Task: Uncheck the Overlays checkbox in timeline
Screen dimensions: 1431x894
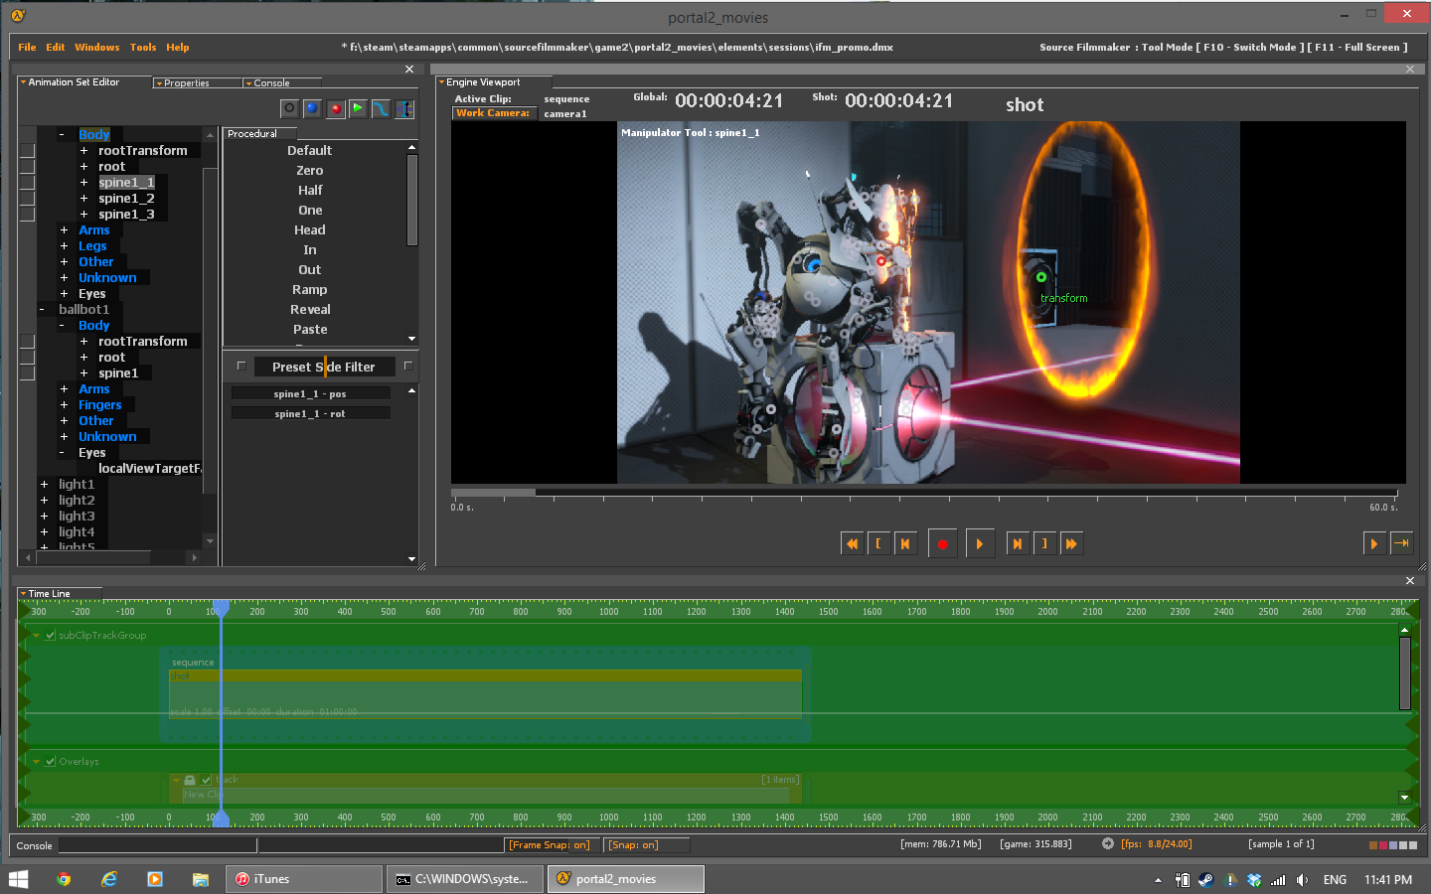Action: click(51, 762)
